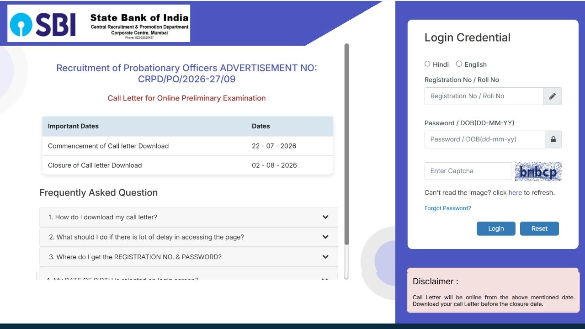Click 'Call Letter for Online Preliminary Examination' text
The width and height of the screenshot is (585, 329).
[186, 98]
